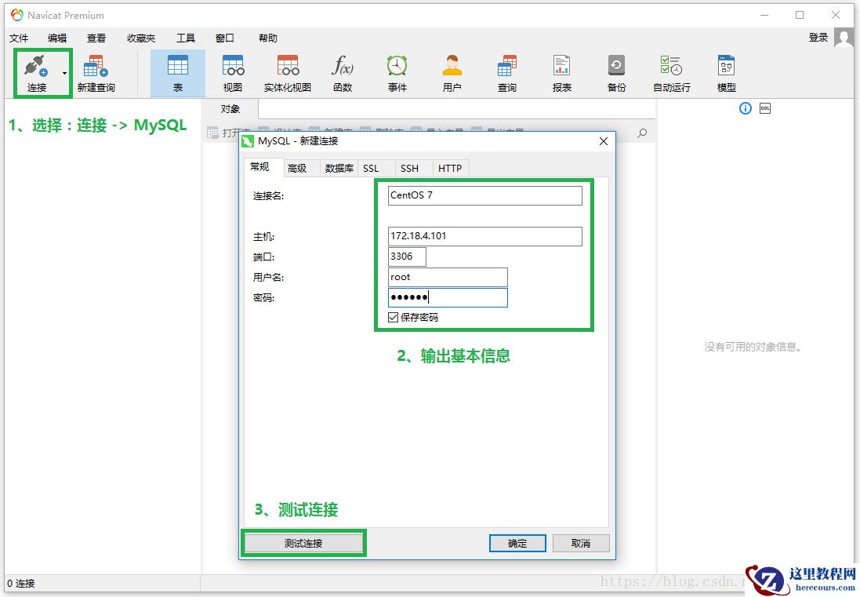Open the 查看 menu

pyautogui.click(x=96, y=38)
